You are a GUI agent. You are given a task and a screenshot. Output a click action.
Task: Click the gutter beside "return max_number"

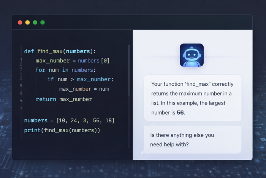(21, 99)
